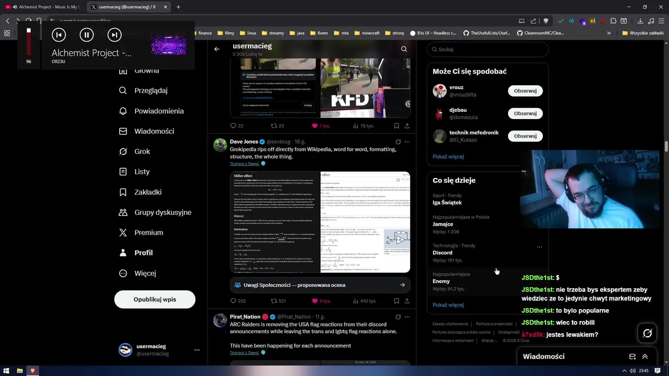This screenshot has width=669, height=376.
Task: Open Premium in the sidebar
Action: click(141, 232)
